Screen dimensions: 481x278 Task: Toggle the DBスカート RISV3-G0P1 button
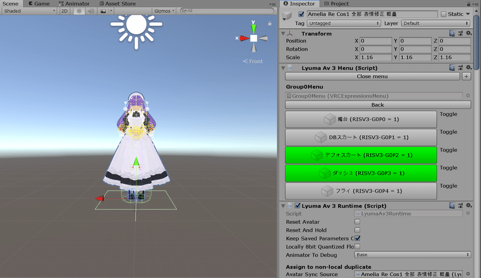coord(361,137)
